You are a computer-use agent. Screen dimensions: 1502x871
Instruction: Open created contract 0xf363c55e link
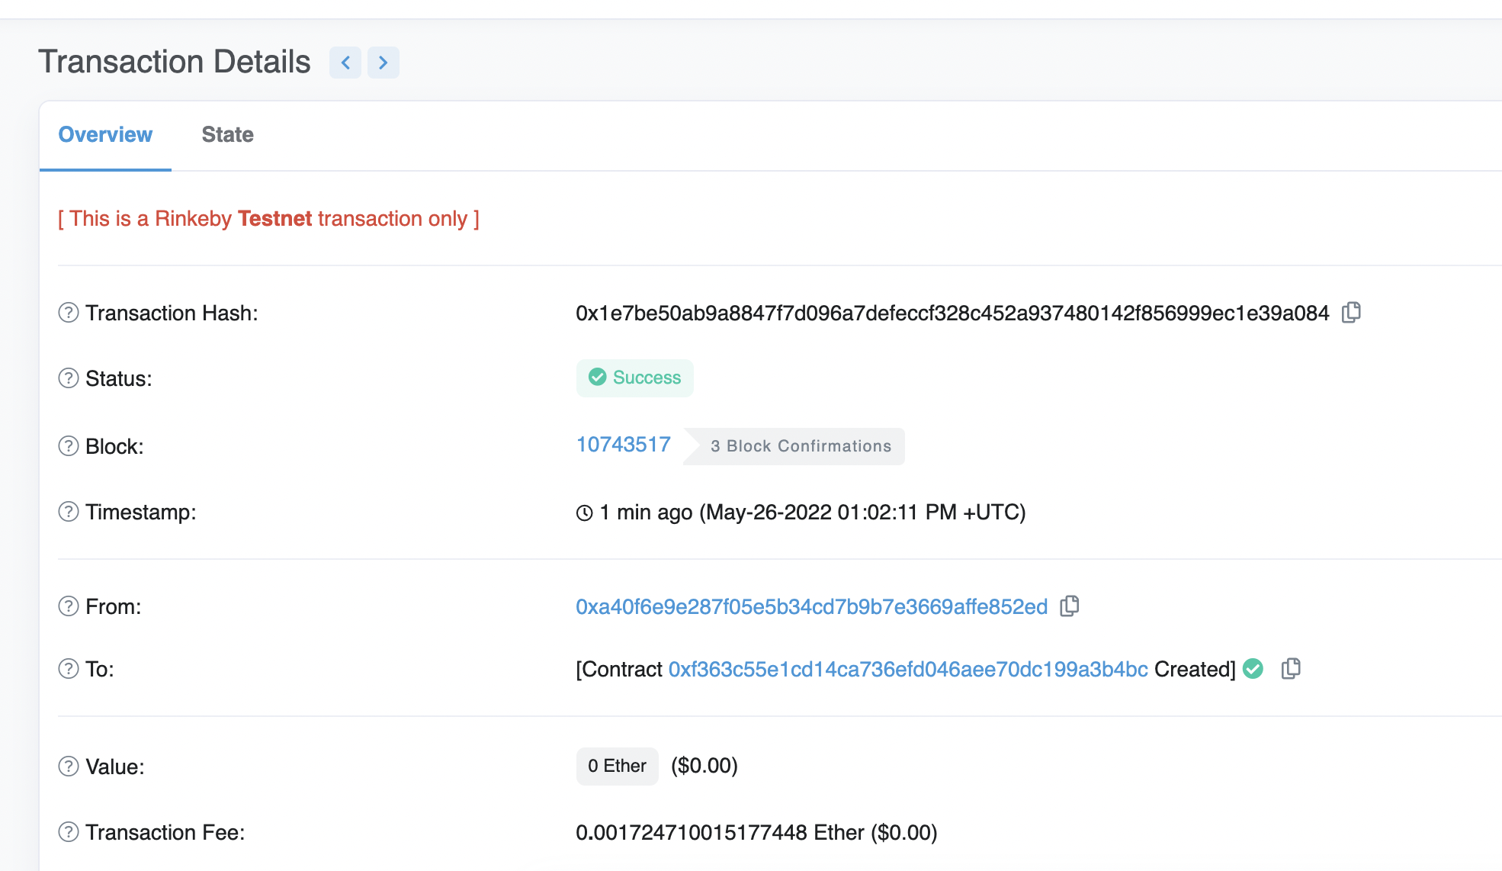pos(907,670)
